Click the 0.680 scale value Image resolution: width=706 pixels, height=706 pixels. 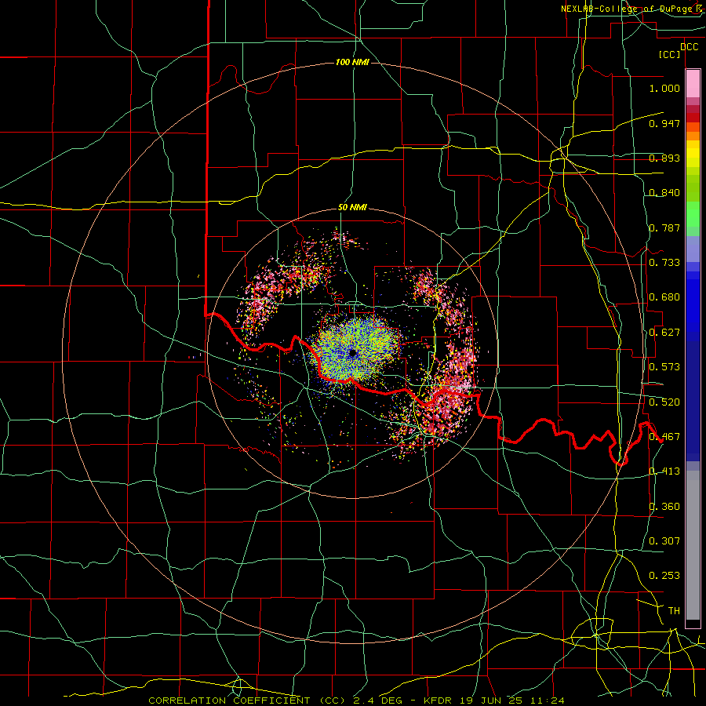point(664,297)
